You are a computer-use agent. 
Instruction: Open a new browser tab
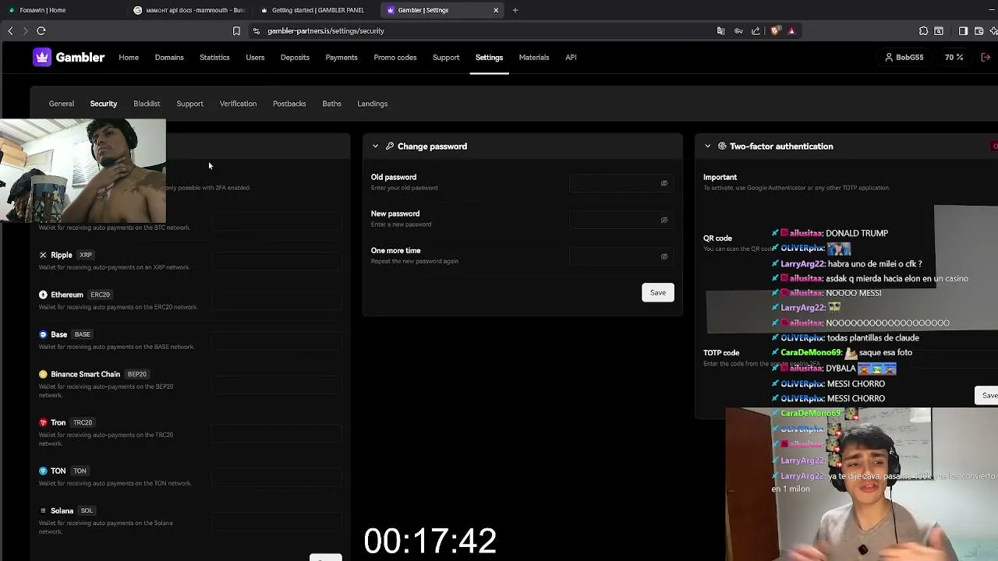click(515, 10)
